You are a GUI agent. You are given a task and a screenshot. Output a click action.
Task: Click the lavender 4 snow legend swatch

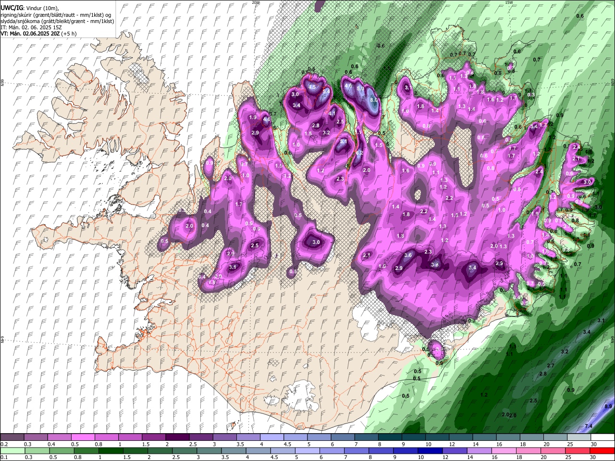(272, 437)
